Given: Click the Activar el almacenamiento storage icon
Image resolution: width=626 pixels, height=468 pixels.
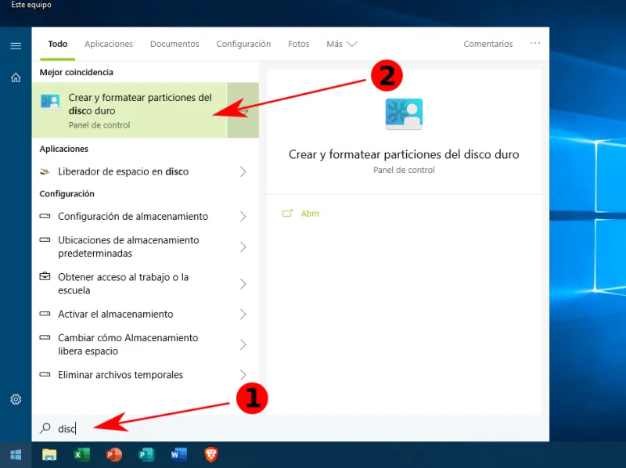Looking at the screenshot, I should [45, 314].
